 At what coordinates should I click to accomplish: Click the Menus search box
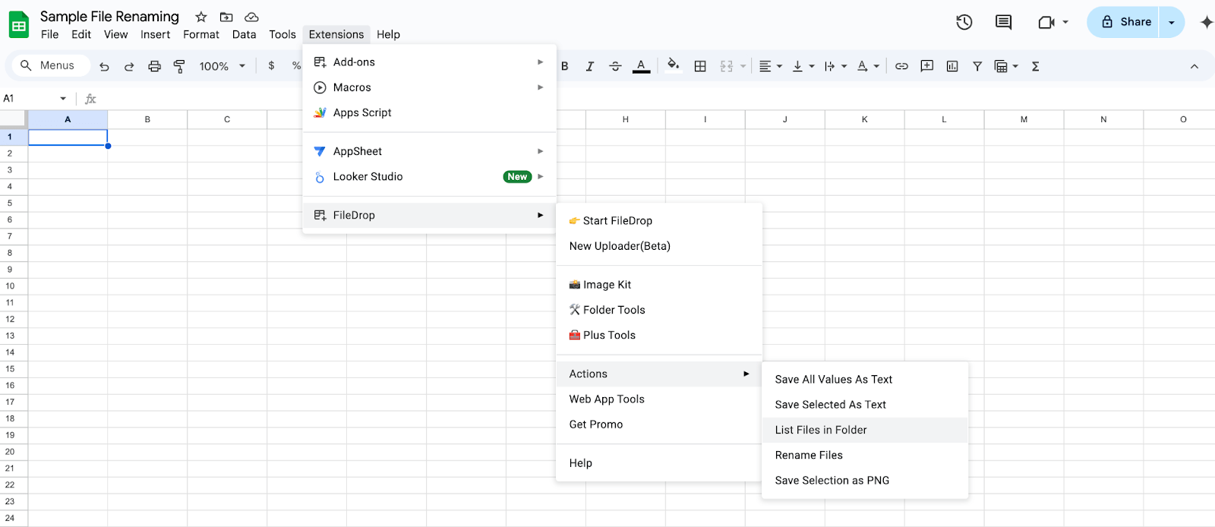(51, 66)
